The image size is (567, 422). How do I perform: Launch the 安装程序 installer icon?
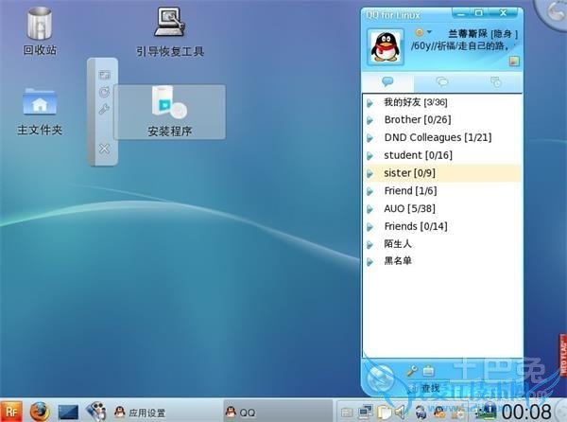pos(169,112)
